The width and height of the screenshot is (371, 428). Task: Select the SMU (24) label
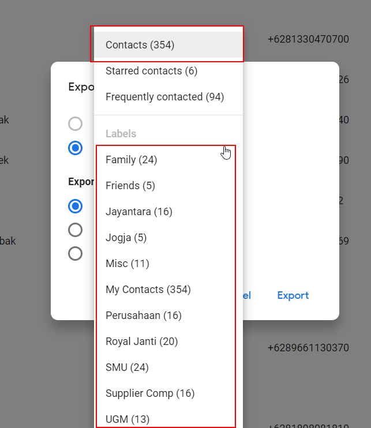click(x=128, y=367)
